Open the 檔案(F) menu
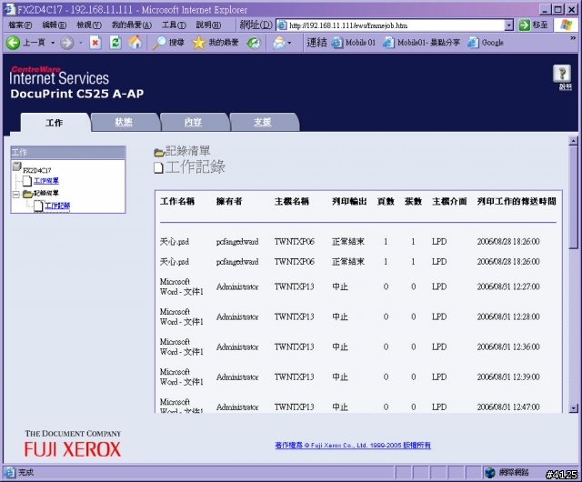This screenshot has height=482, width=582. [x=20, y=25]
